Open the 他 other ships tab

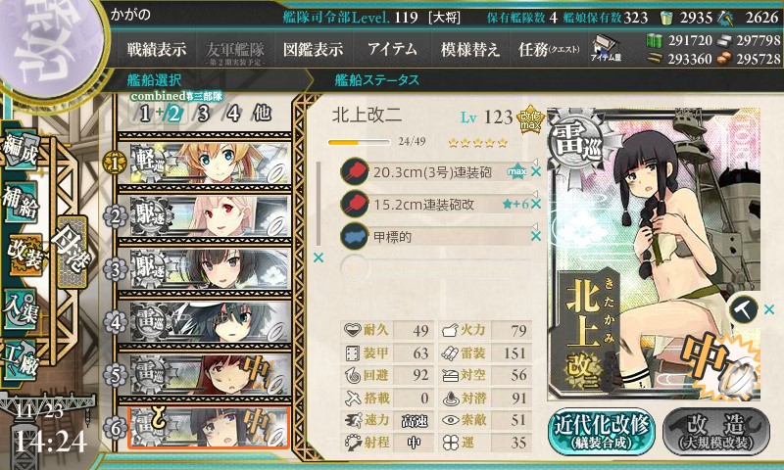click(262, 114)
